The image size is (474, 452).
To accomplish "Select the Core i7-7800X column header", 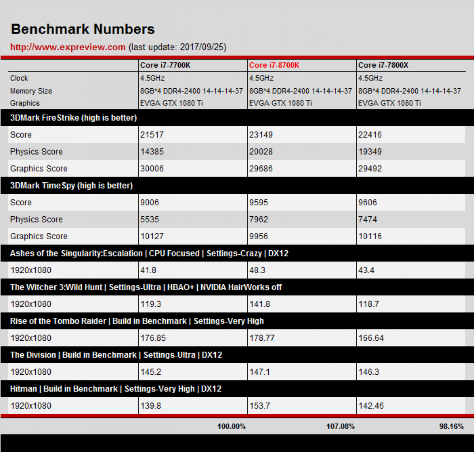I will click(383, 65).
